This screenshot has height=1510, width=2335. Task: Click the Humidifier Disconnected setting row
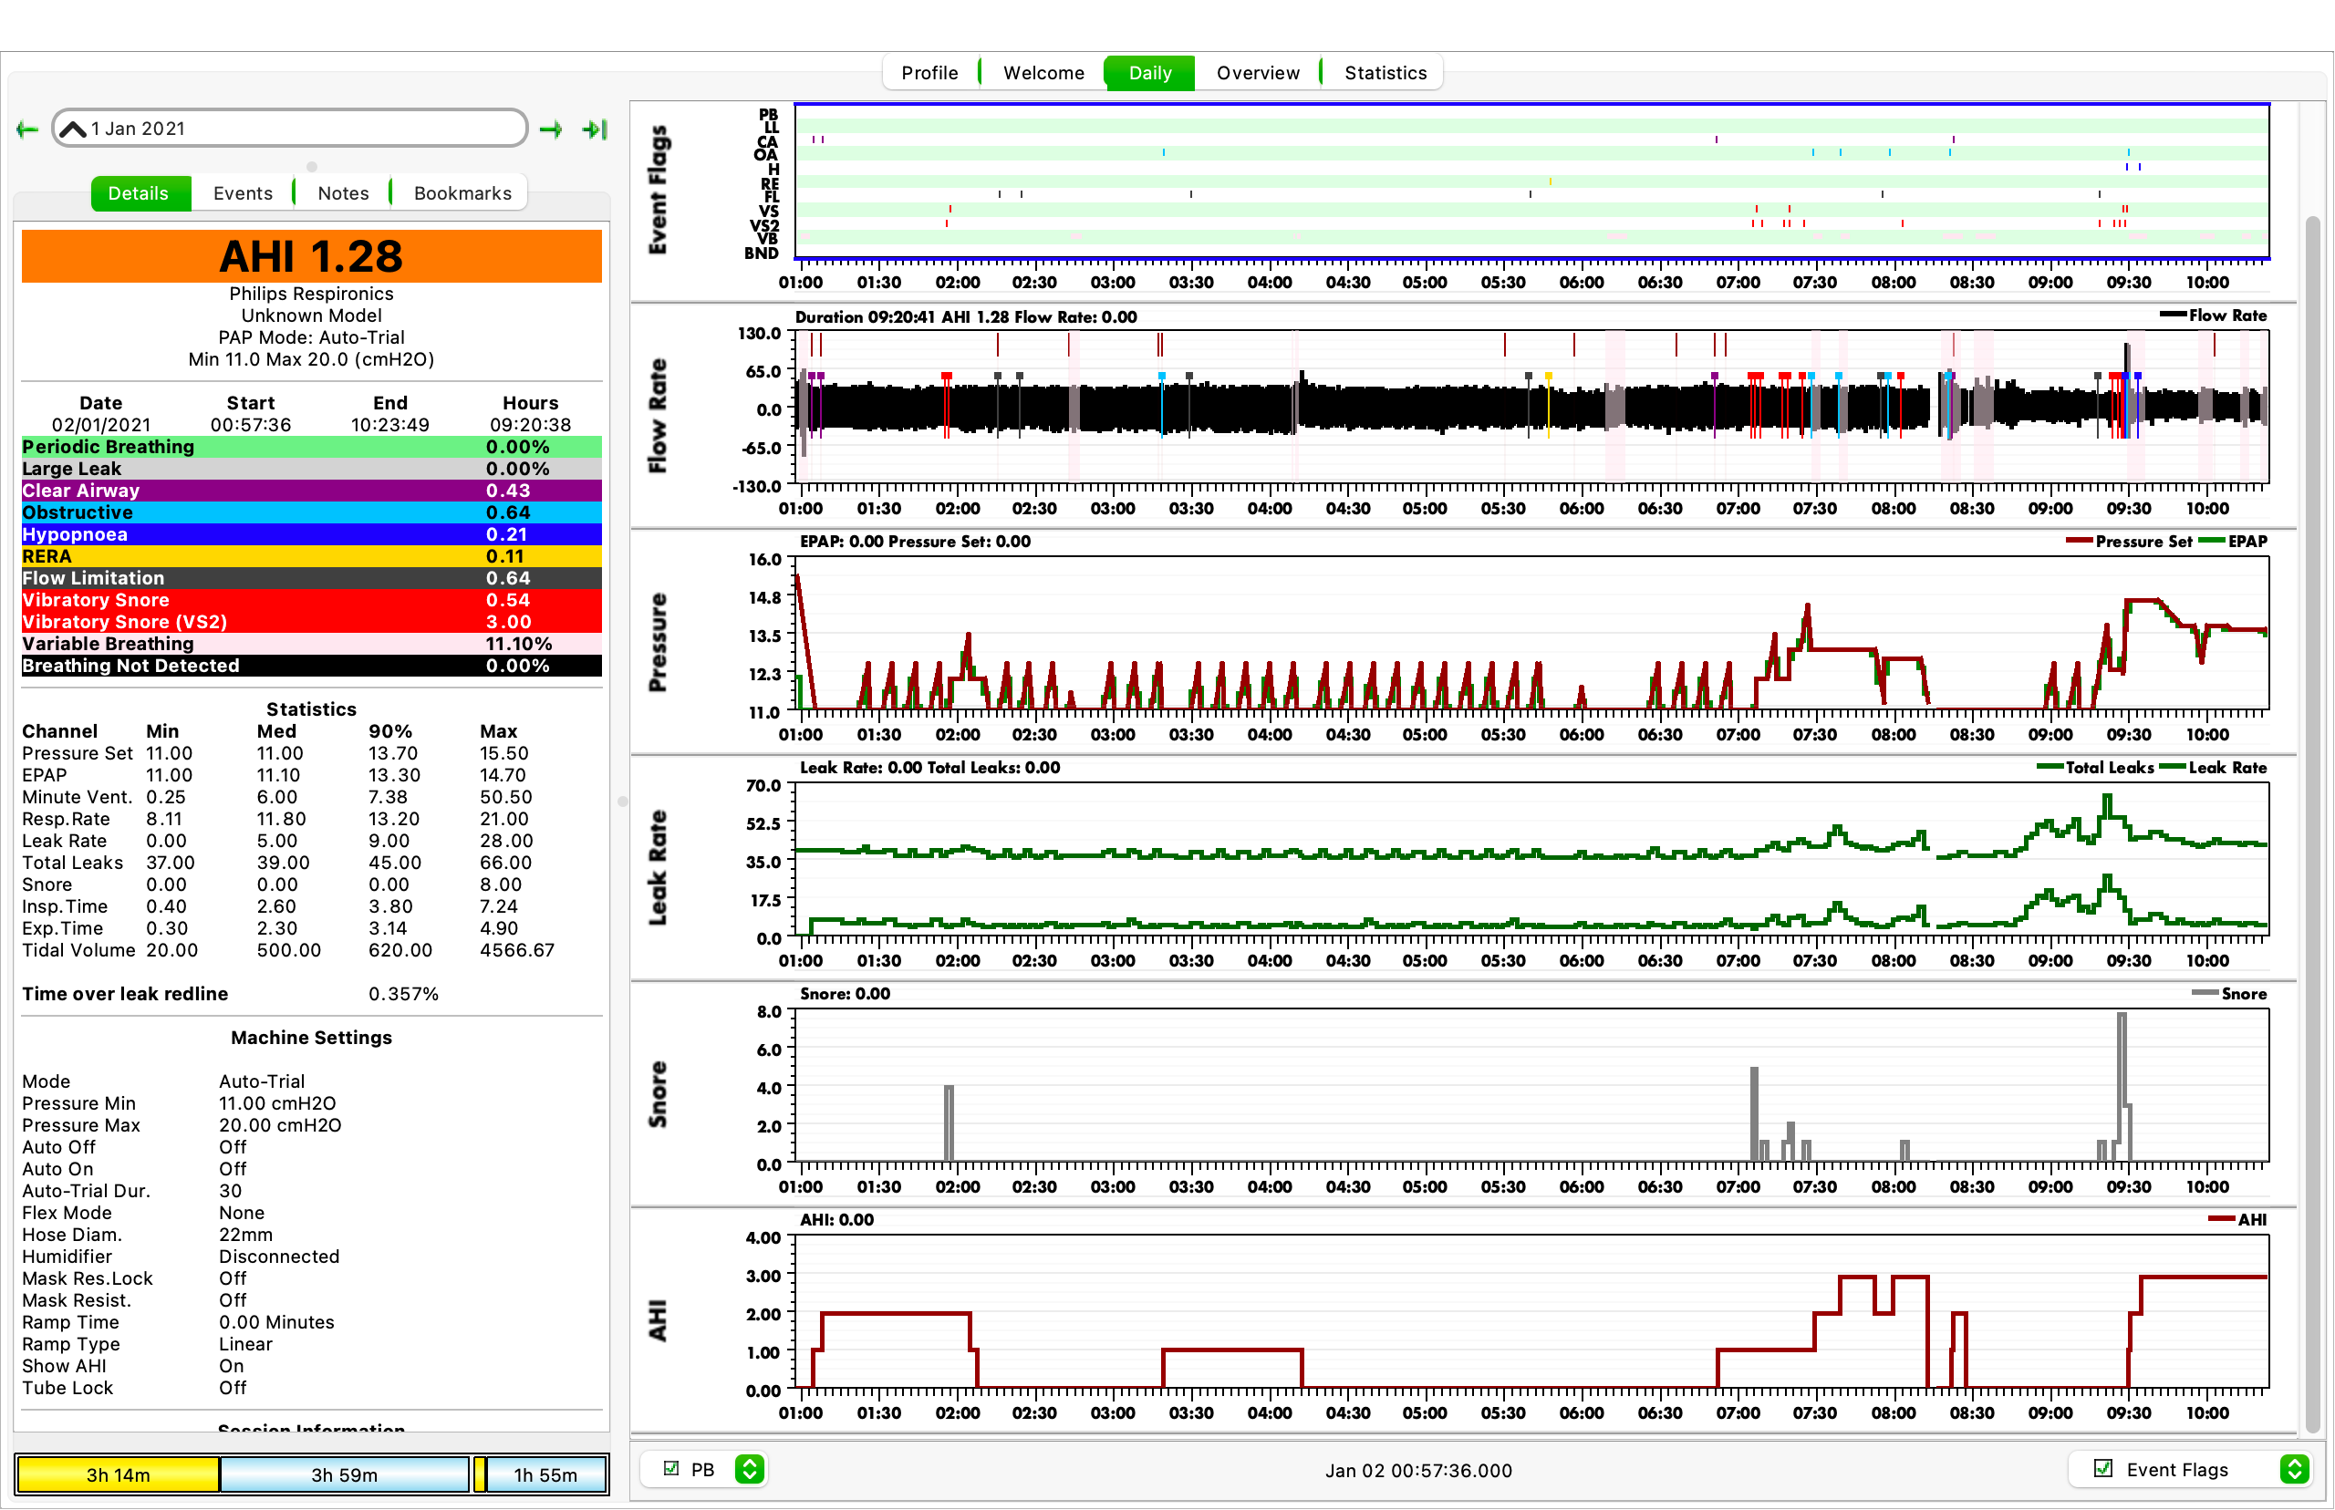point(182,1256)
